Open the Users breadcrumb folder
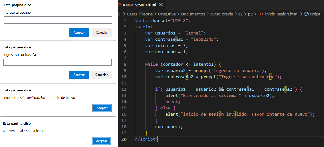Image resolution: width=324 pixels, height=147 pixels. [132, 14]
